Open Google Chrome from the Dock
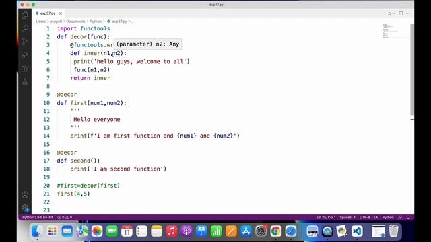 275,231
